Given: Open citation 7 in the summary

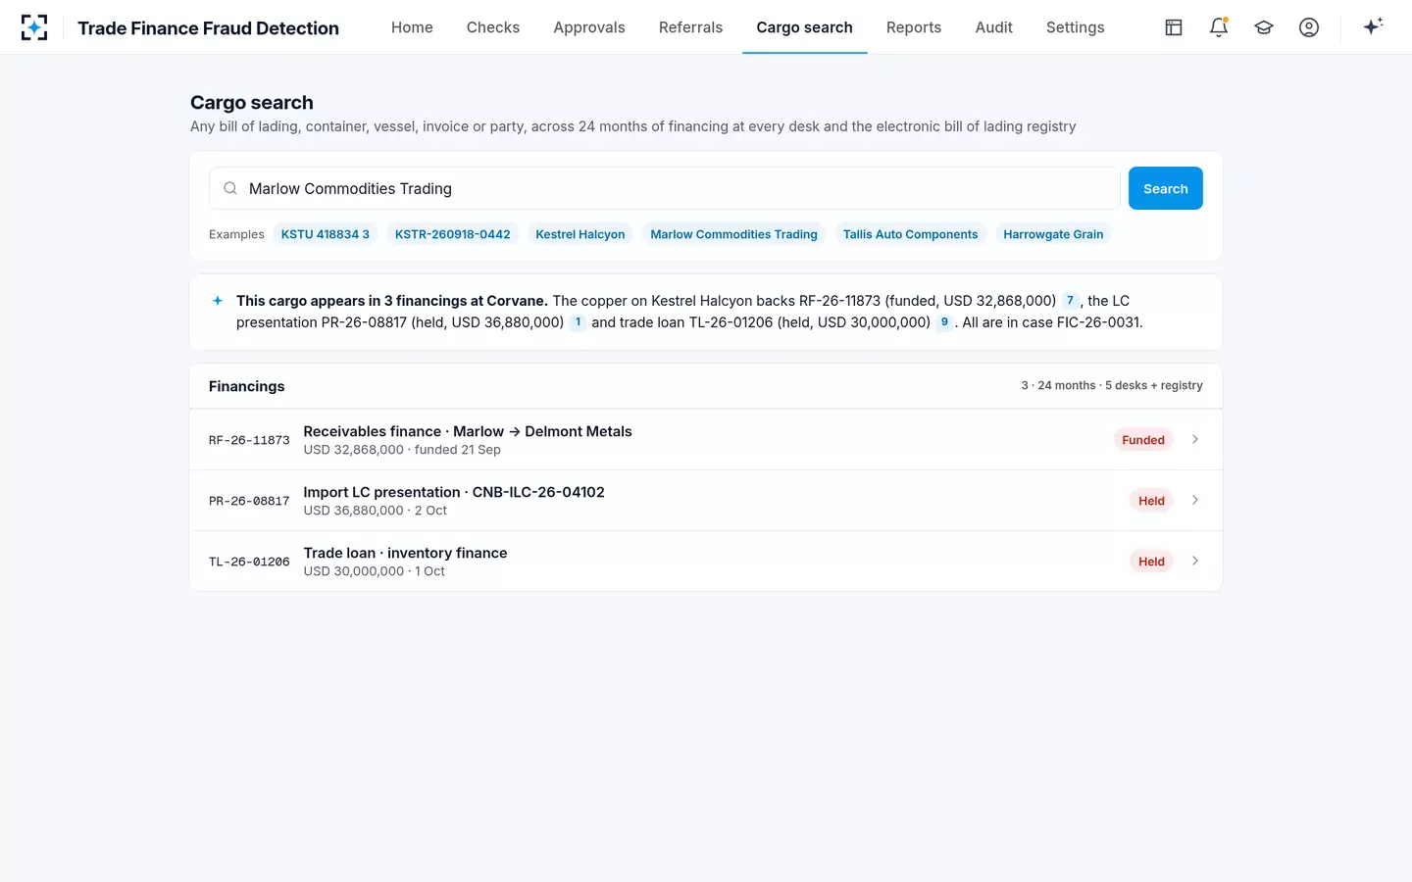Looking at the screenshot, I should pyautogui.click(x=1070, y=301).
